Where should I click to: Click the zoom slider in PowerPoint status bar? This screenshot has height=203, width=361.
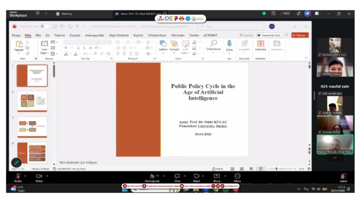click(282, 169)
